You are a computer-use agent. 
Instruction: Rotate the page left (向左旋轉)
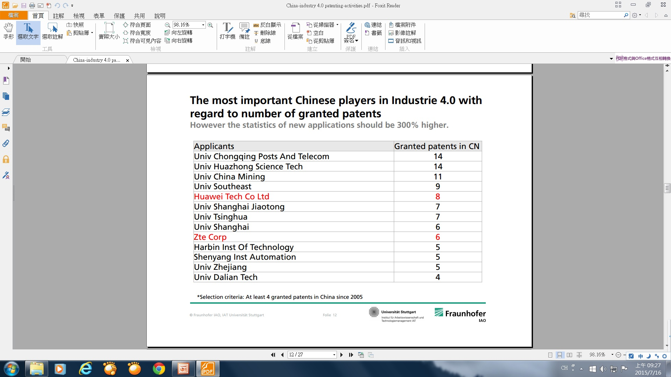pyautogui.click(x=179, y=33)
